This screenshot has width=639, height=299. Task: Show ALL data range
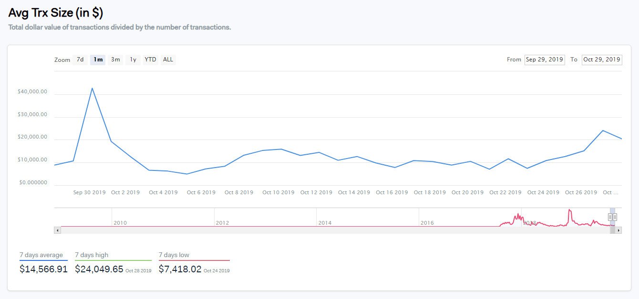click(168, 60)
